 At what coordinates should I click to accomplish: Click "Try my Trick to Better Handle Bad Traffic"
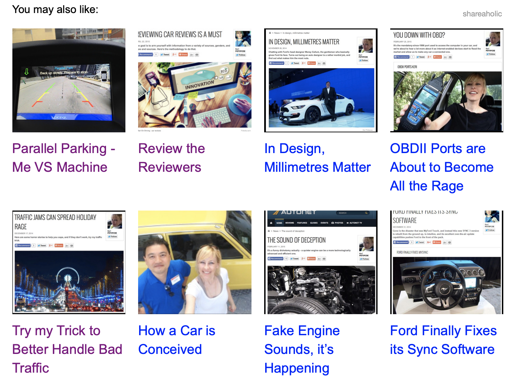click(67, 349)
